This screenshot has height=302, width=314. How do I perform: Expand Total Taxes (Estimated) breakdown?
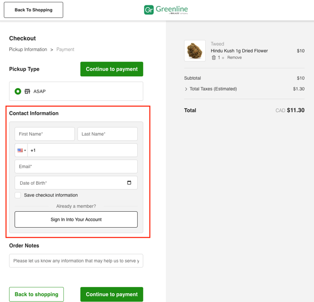(186, 89)
